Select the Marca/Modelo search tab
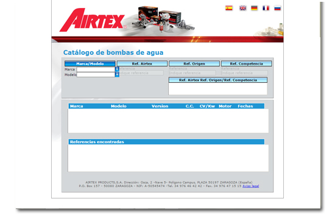Viewport: 335px width, 223px height. click(90, 63)
